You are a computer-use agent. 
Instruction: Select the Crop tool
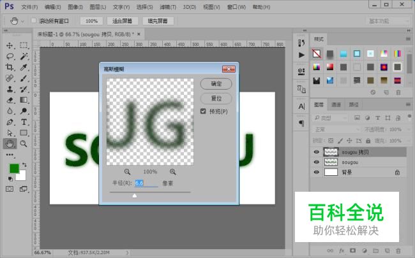coord(10,67)
